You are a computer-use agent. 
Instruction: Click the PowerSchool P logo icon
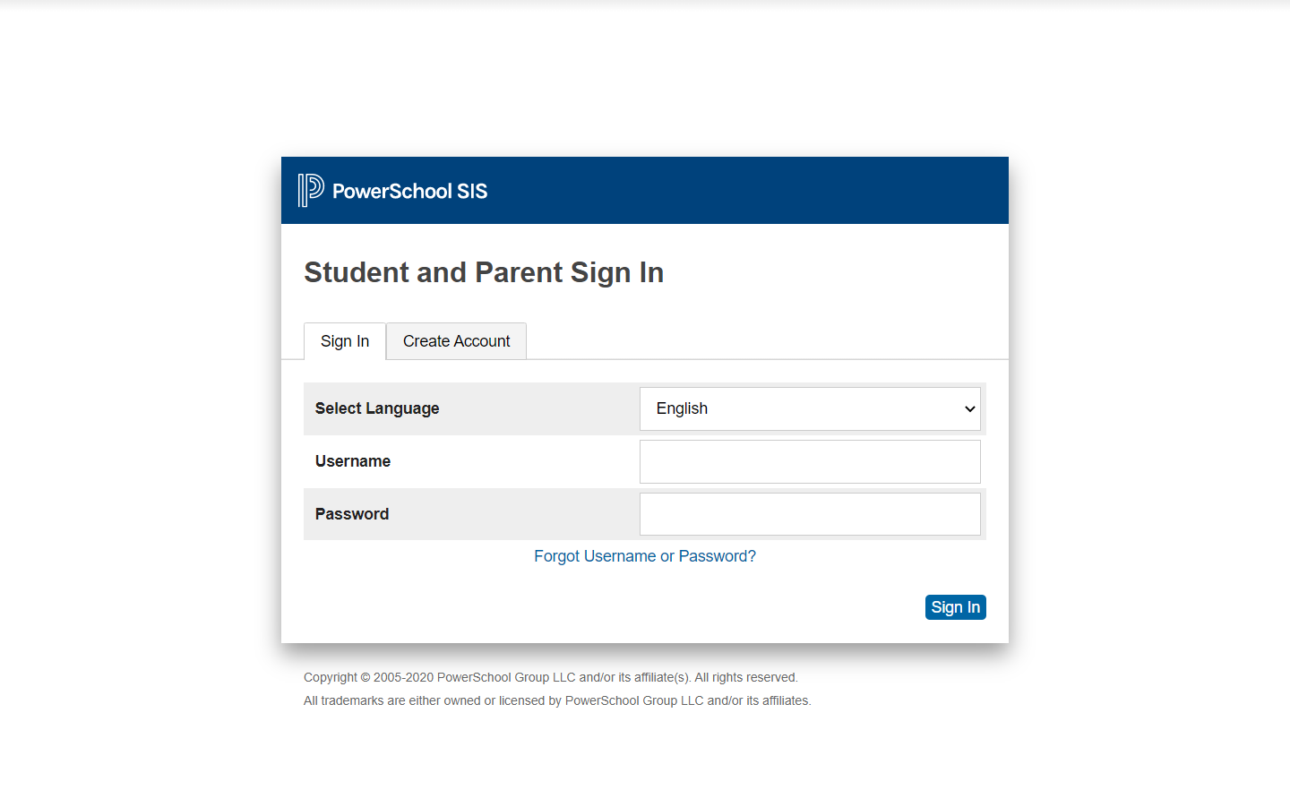(311, 190)
